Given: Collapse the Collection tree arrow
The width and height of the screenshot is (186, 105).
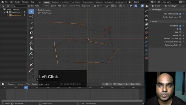Looking at the screenshot, I should 4,12.
